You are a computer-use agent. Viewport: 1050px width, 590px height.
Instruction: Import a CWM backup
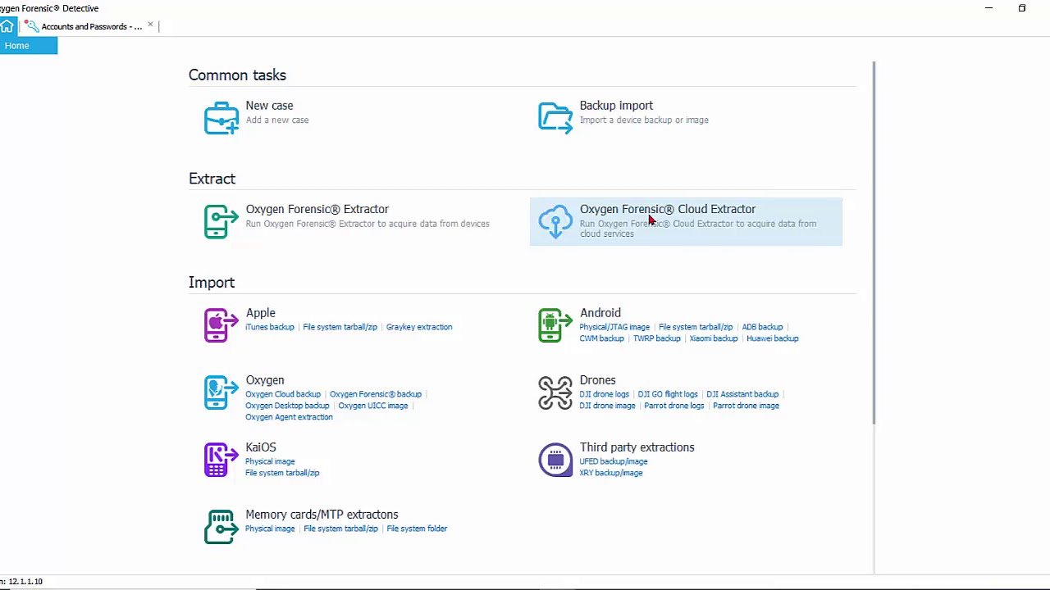click(x=601, y=338)
